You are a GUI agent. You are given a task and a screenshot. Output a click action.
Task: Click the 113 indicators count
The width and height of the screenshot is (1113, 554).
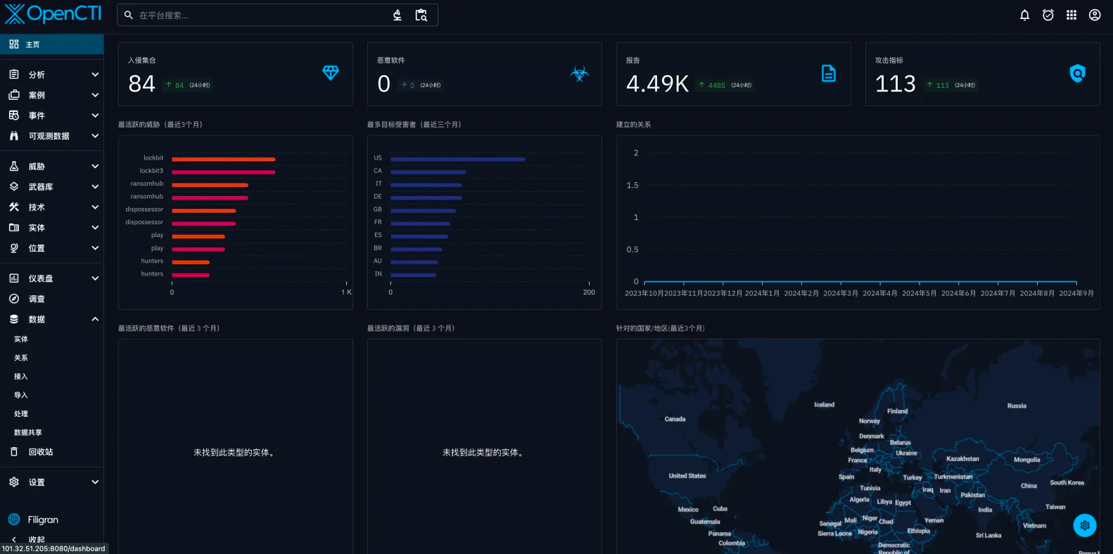tap(896, 84)
